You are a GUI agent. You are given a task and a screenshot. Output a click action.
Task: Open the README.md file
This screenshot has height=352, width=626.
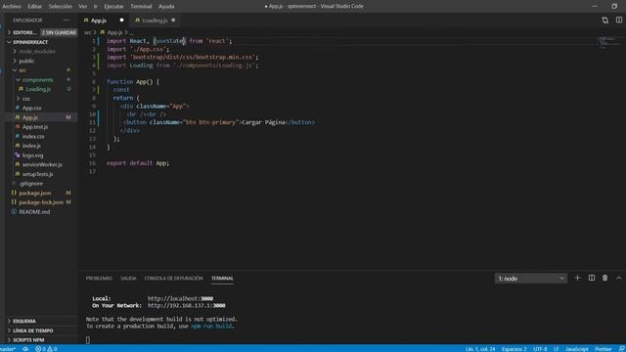pyautogui.click(x=34, y=212)
